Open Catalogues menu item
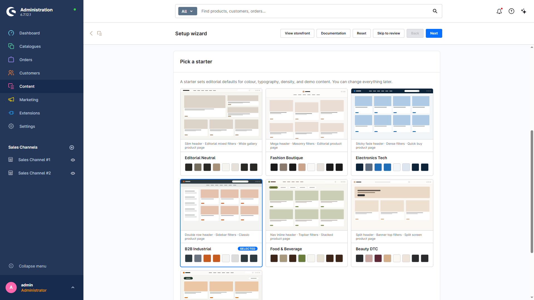Image resolution: width=534 pixels, height=300 pixels. pos(42,46)
